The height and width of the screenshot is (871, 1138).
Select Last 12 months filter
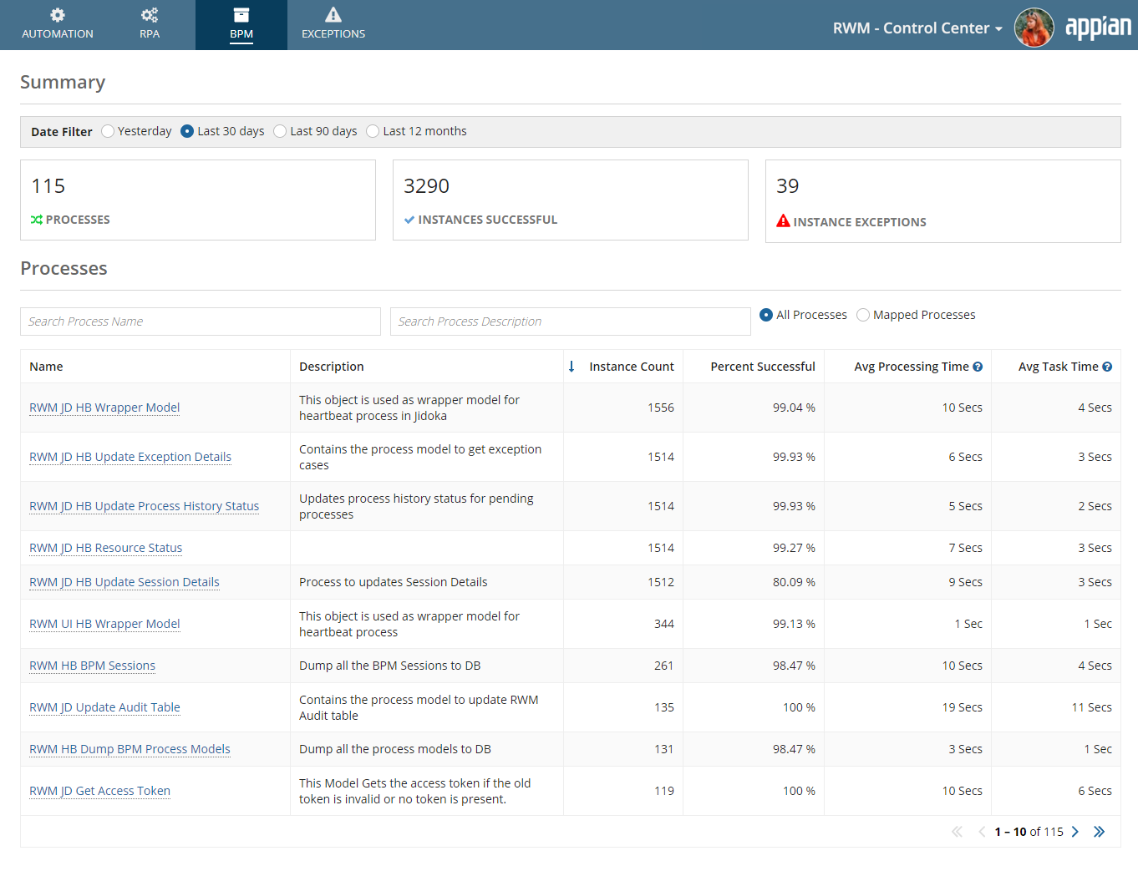[373, 131]
